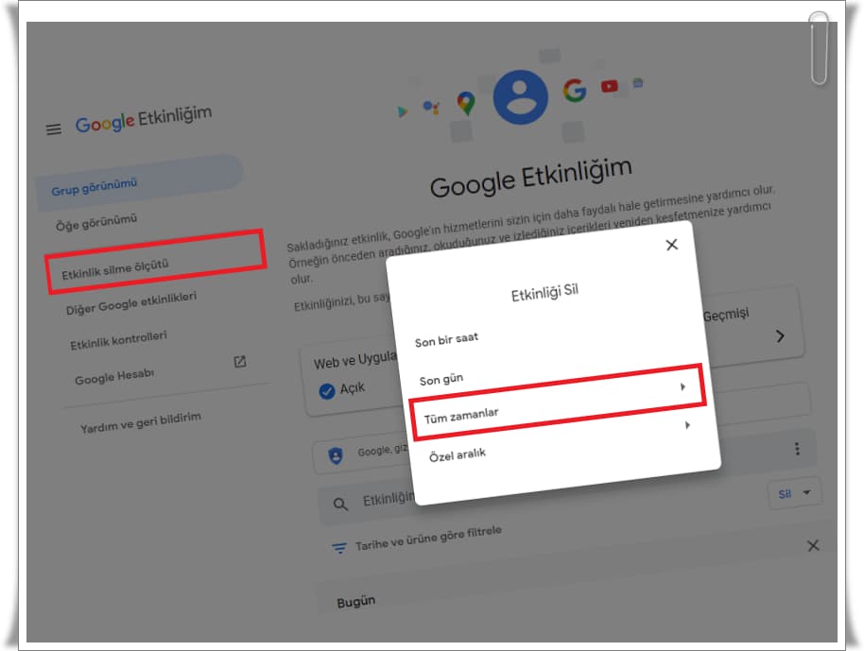Choose Özel aralık option

457,454
